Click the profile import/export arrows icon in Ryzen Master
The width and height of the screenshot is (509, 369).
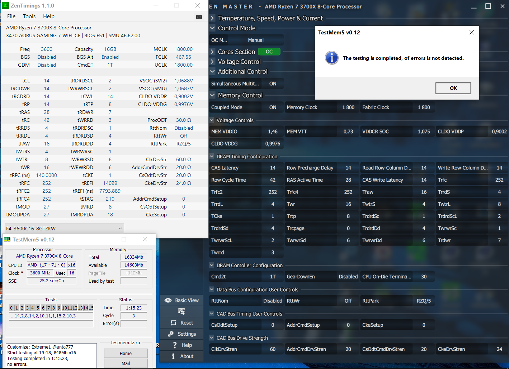(x=182, y=311)
